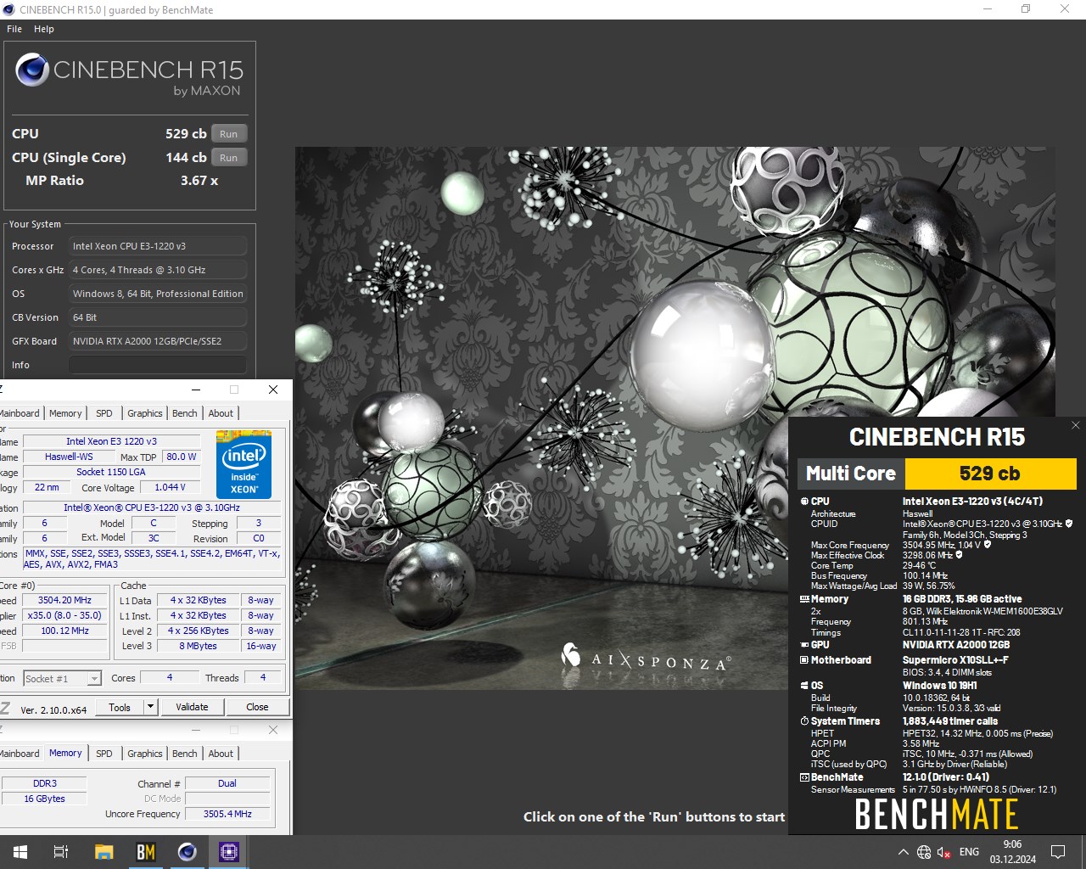Click the Channel # value Dual
This screenshot has width=1086, height=869.
[x=227, y=783]
